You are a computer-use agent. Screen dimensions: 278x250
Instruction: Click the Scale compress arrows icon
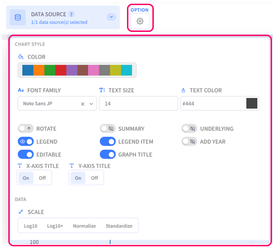click(21, 212)
